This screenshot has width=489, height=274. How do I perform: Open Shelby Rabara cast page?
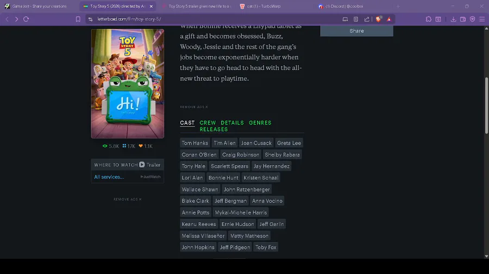[282, 154]
